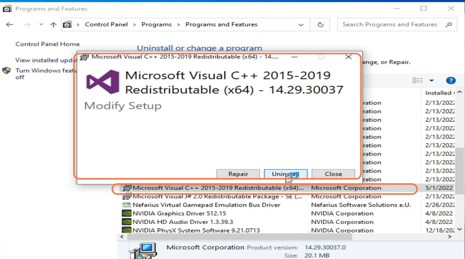Screen dimensions: 465x259
Task: Click the vertical scrollbar down arrow
Action: click(460, 229)
